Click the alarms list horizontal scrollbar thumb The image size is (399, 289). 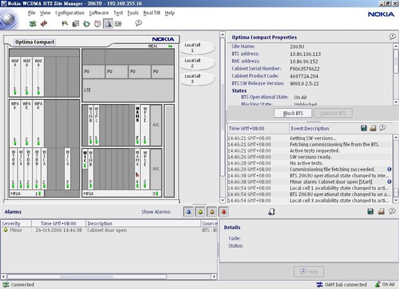87,277
